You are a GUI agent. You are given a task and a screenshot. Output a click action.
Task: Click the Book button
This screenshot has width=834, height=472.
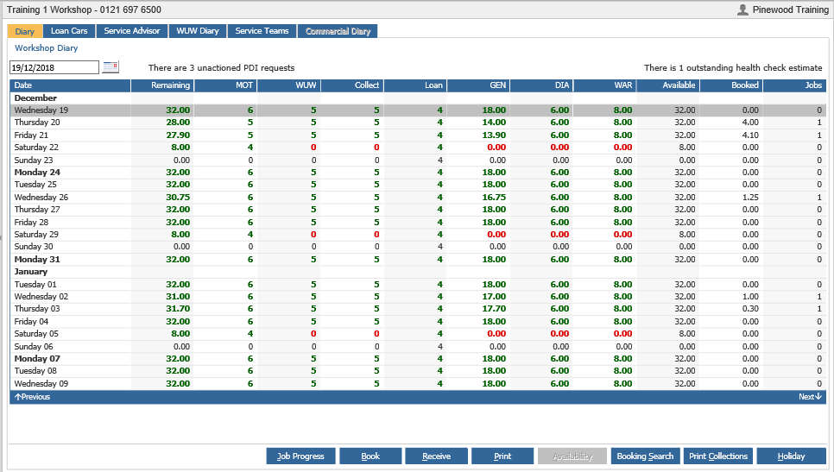[370, 456]
